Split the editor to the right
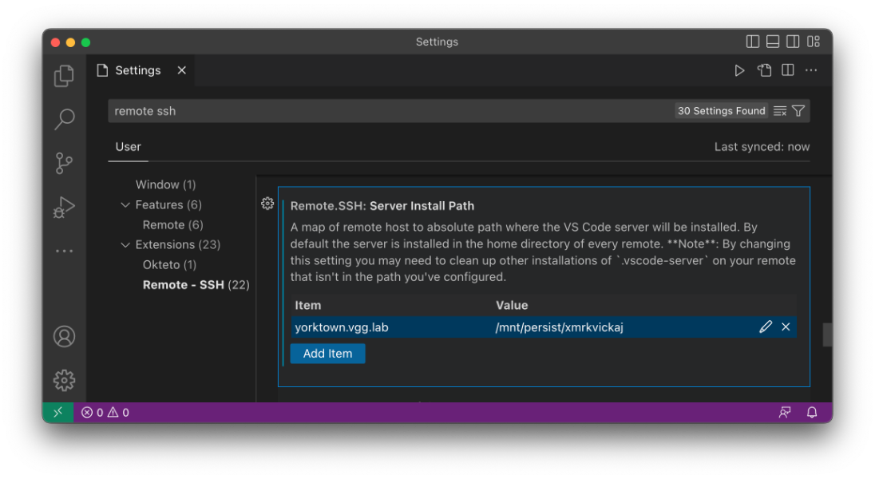This screenshot has height=479, width=875. pyautogui.click(x=788, y=70)
